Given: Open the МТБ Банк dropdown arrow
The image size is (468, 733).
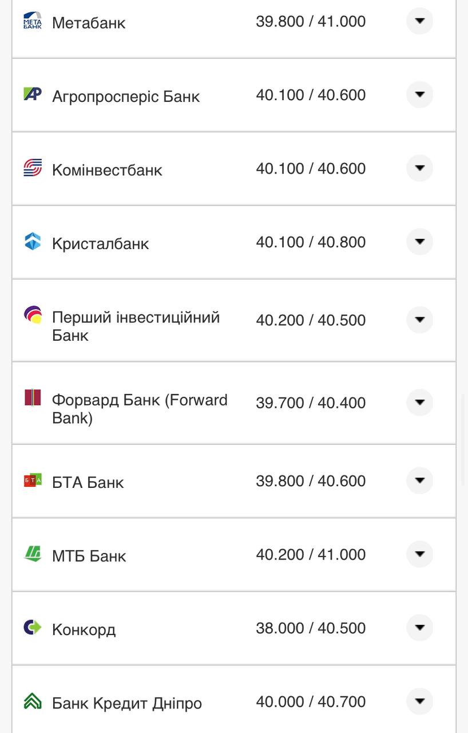Looking at the screenshot, I should point(419,554).
